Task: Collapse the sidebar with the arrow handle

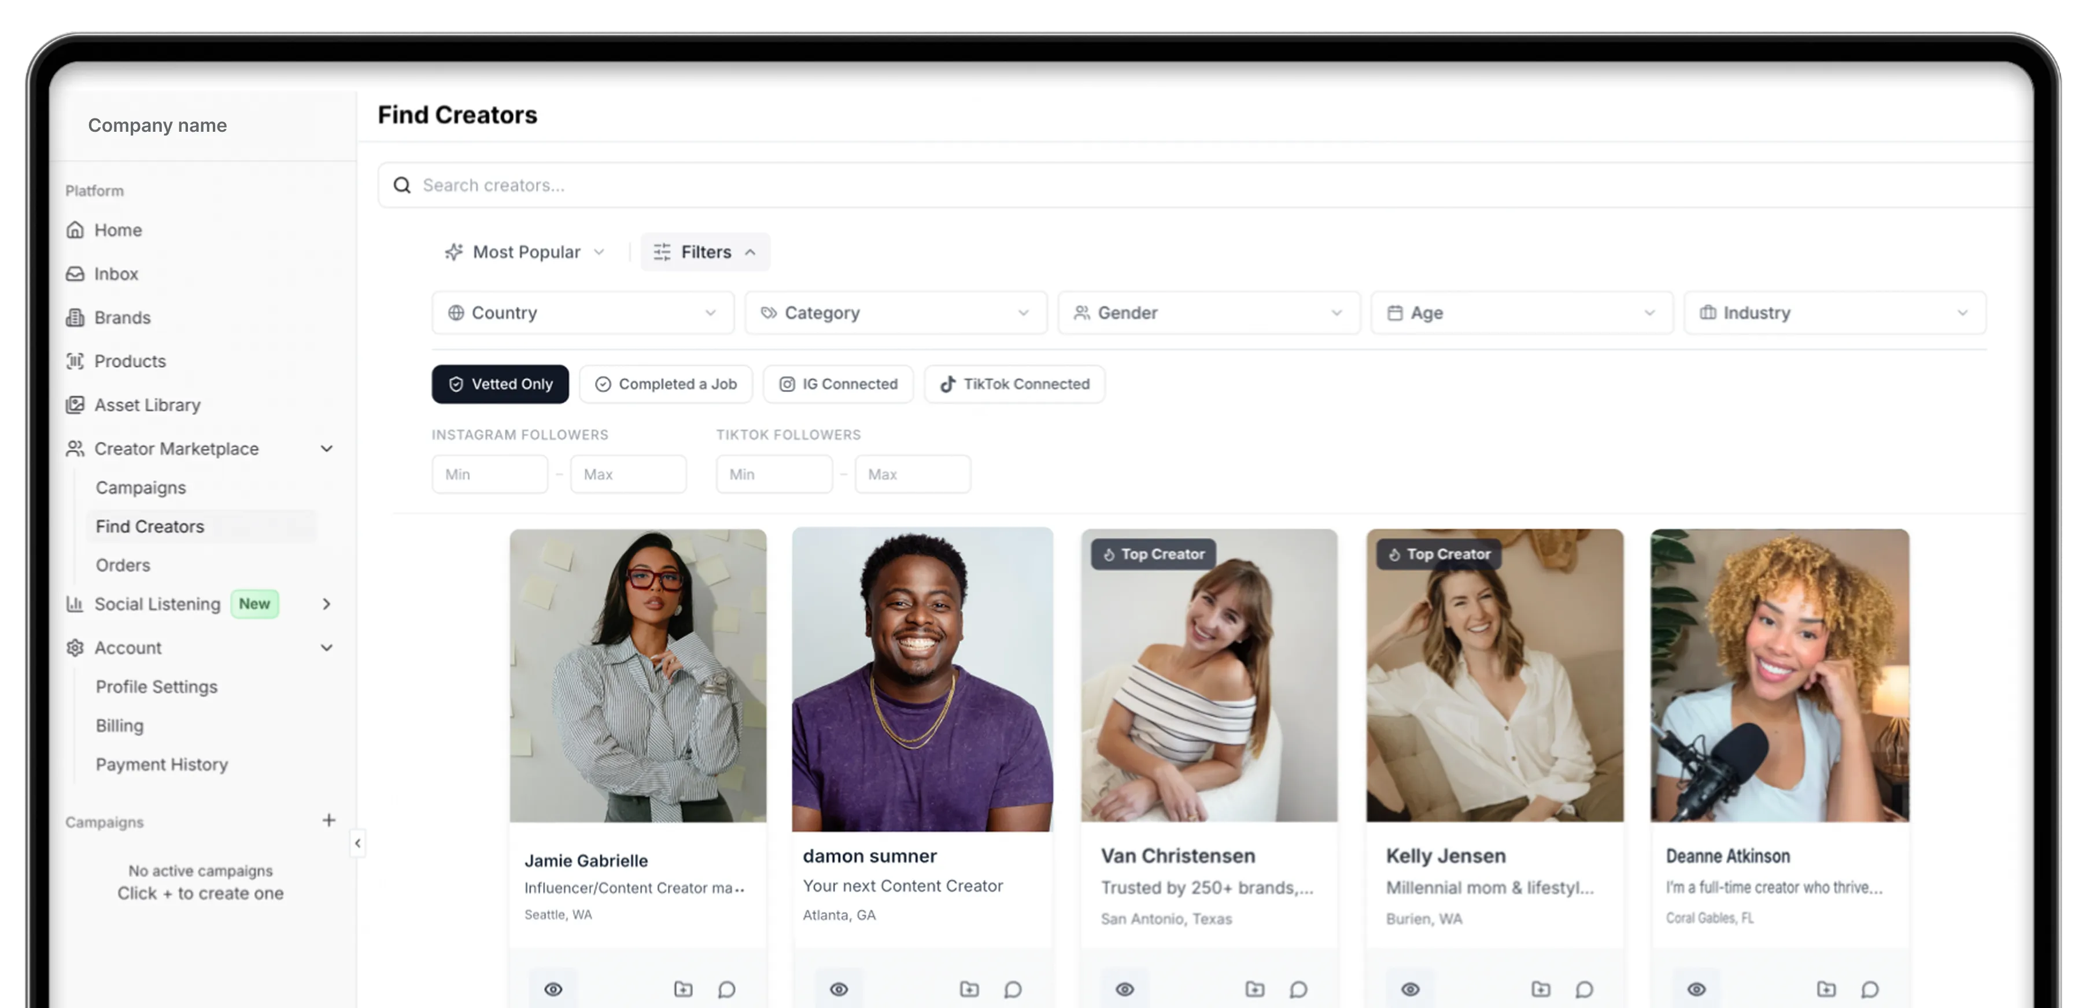Action: coord(357,843)
